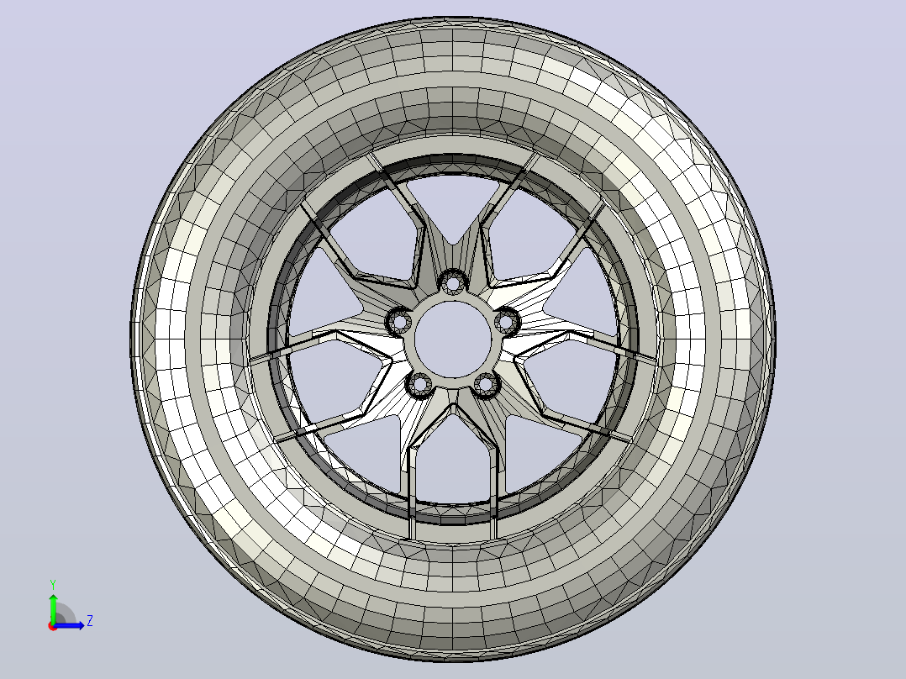Click the red origin dot of the triad
Screen dimensions: 906x679
coord(52,626)
